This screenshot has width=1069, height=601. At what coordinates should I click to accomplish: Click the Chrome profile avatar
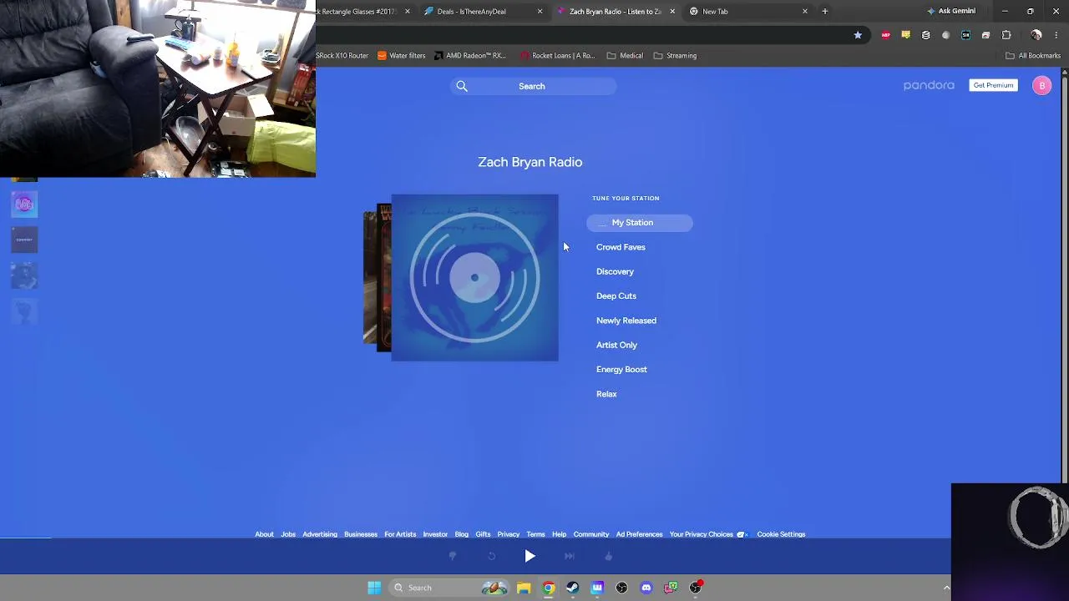tap(1036, 35)
